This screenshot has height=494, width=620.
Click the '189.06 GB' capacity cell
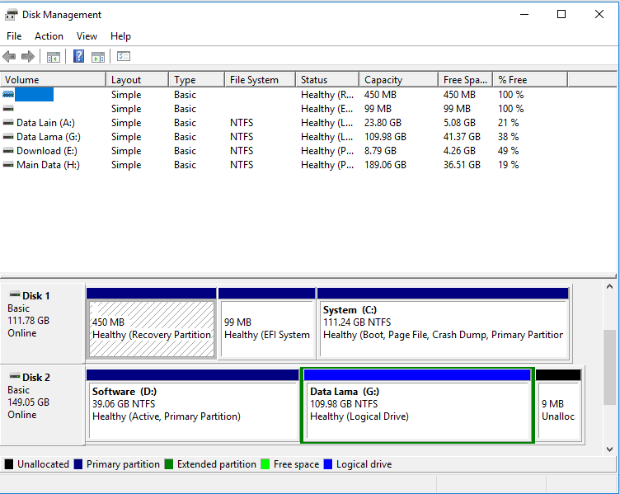tap(385, 165)
